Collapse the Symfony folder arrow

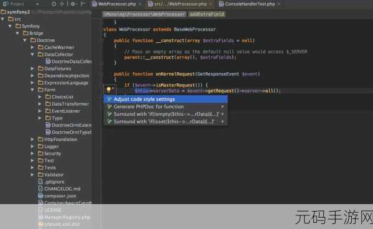(10, 26)
